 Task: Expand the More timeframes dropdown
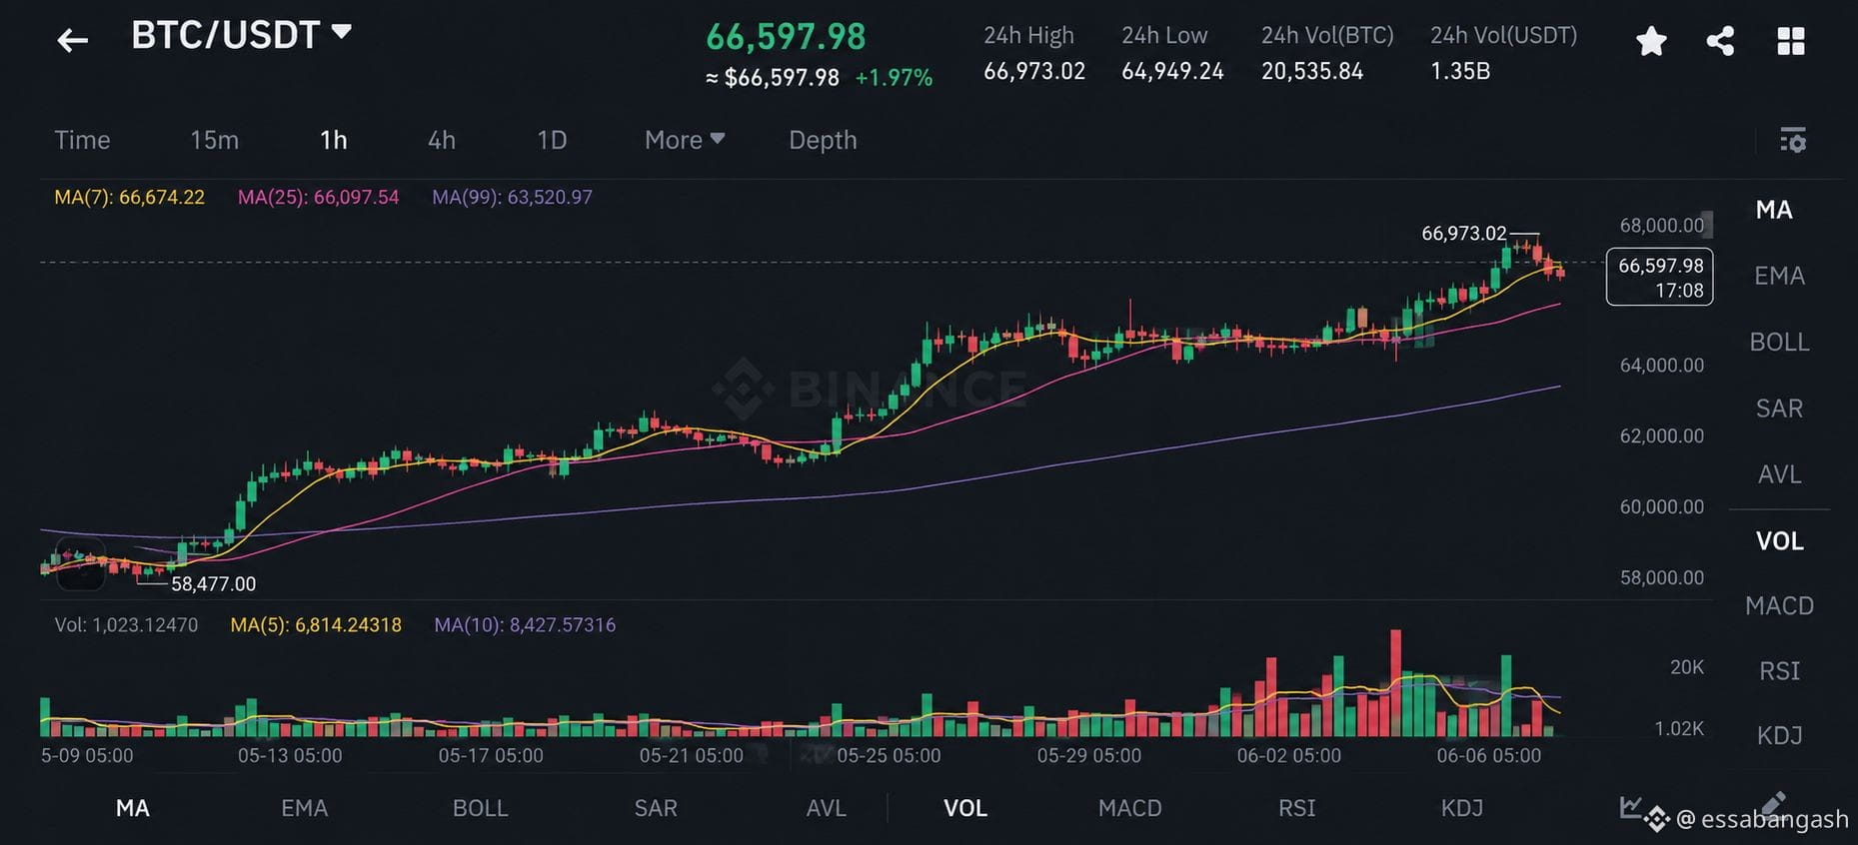point(685,140)
